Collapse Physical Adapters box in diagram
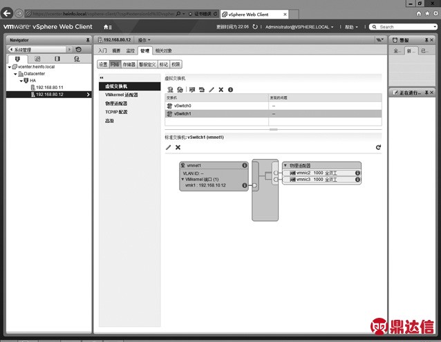Screen dimensions: 441x342 point(285,166)
